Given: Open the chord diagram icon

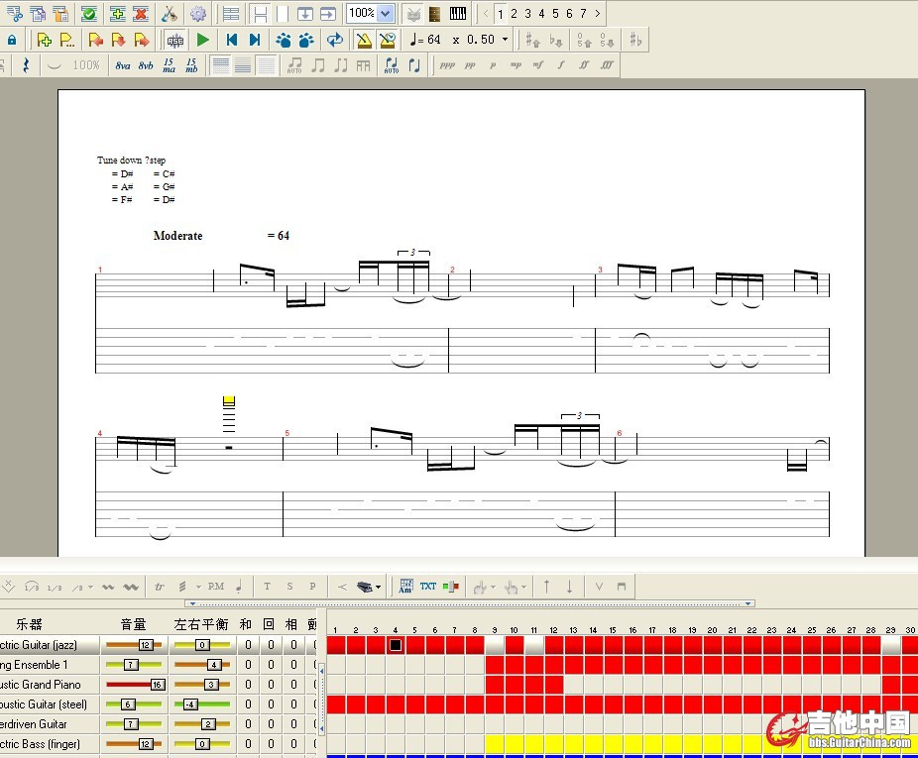Looking at the screenshot, I should [405, 587].
